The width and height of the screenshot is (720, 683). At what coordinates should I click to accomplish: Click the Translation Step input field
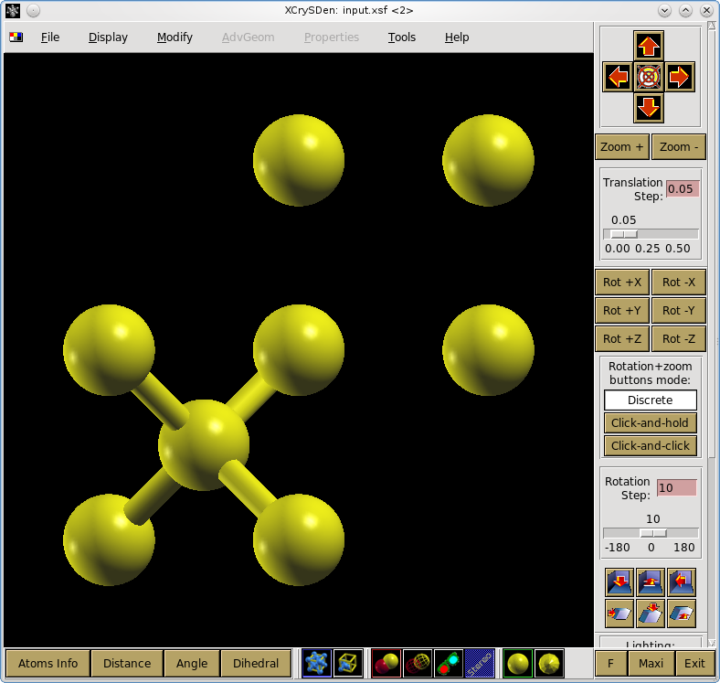(x=683, y=189)
